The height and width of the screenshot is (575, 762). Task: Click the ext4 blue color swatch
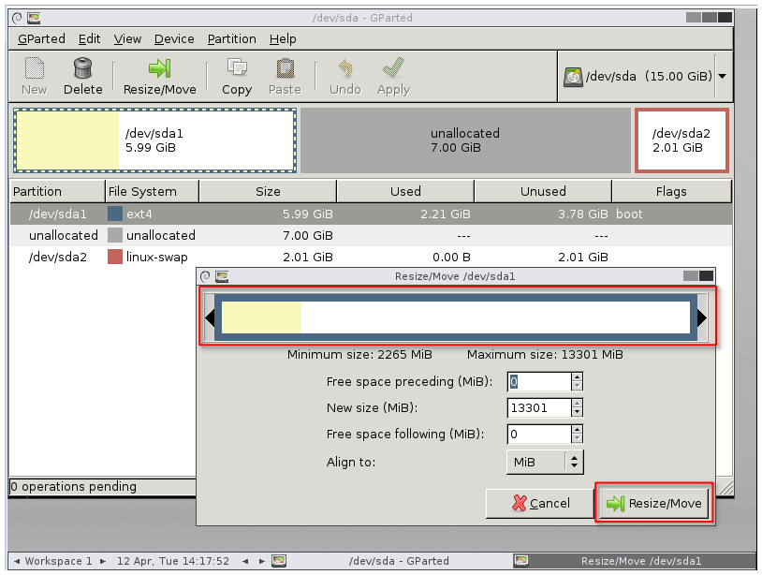coord(115,214)
